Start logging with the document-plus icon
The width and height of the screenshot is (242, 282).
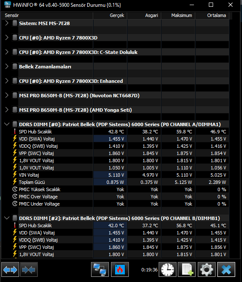point(187,269)
